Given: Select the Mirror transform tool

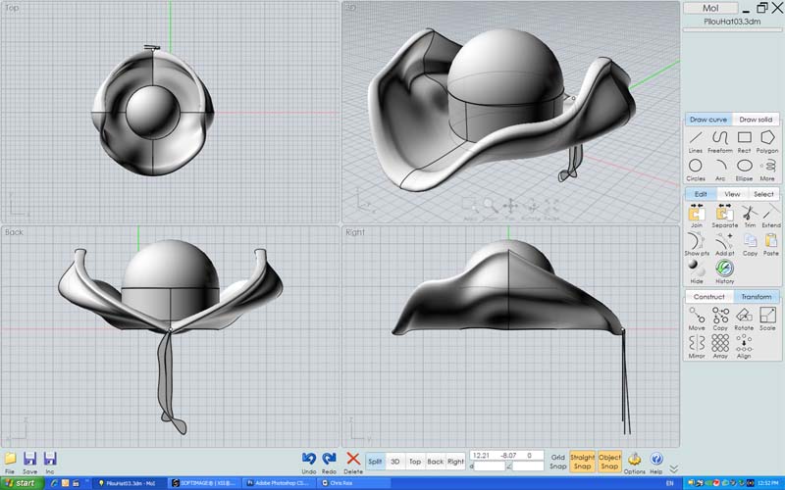Looking at the screenshot, I should (x=697, y=347).
